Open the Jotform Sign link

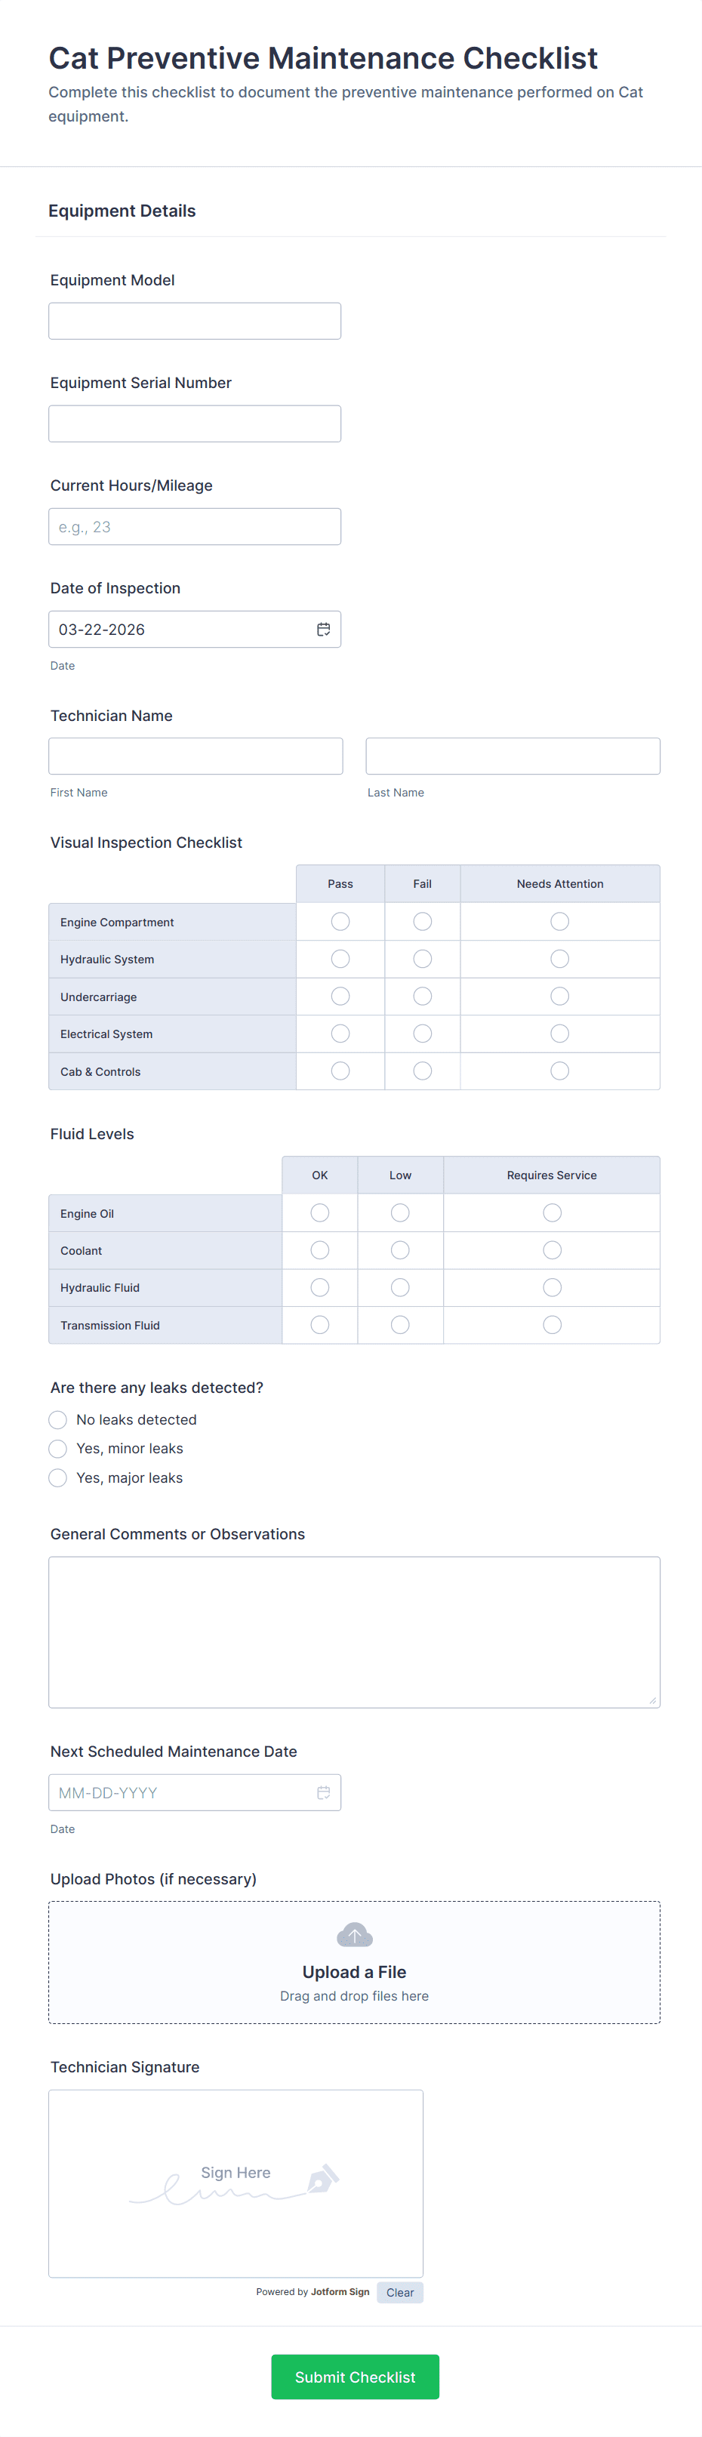340,2292
